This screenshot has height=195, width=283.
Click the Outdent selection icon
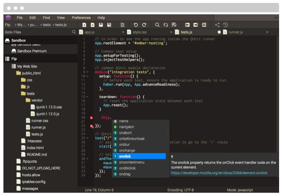[196, 25]
